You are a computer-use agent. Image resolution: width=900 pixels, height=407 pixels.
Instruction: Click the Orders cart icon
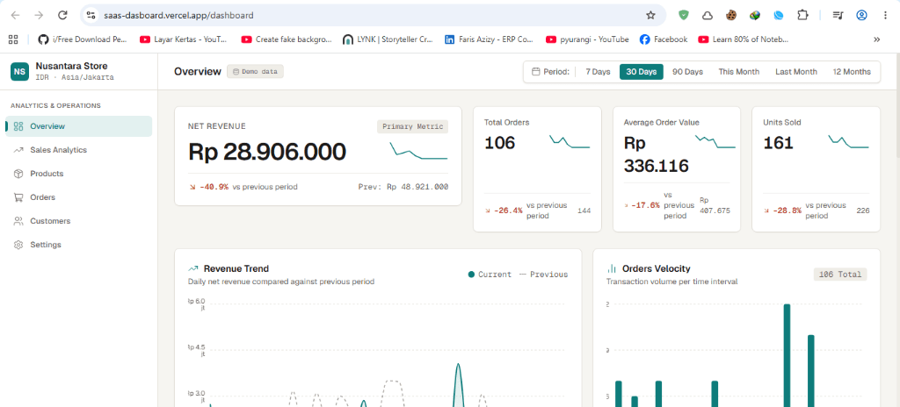[x=18, y=197]
